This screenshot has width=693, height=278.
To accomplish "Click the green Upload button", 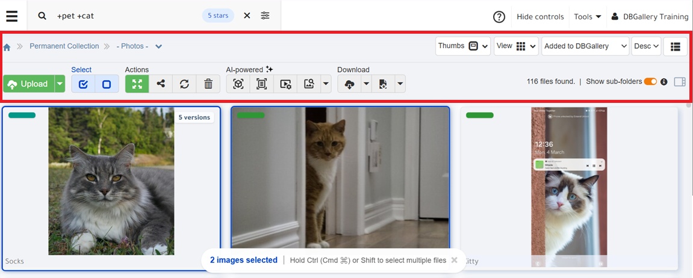I will (28, 84).
